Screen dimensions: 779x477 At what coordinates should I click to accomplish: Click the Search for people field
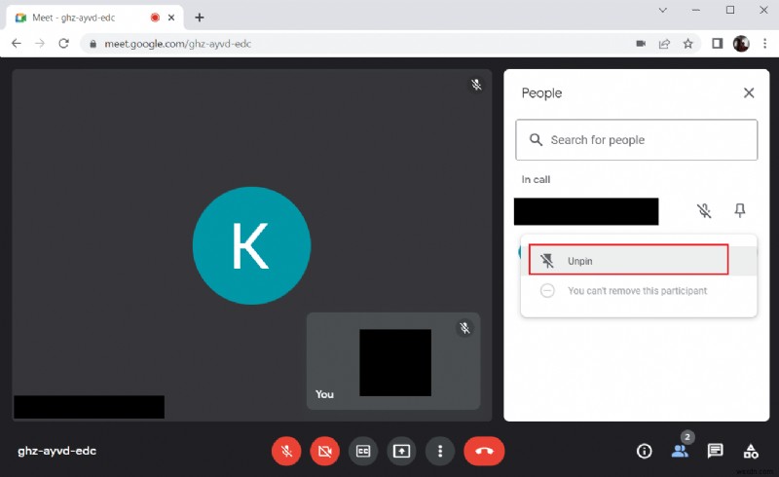637,139
